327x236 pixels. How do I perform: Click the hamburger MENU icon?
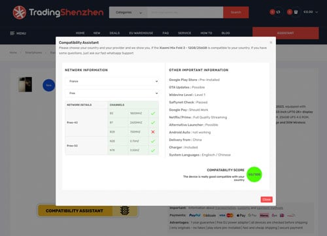pos(12,33)
